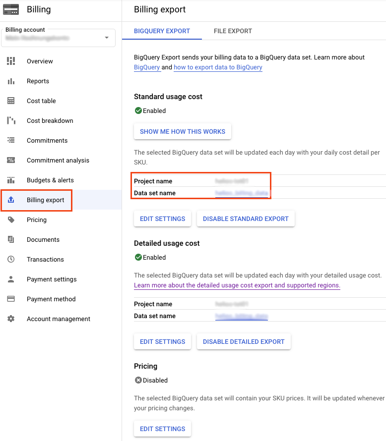
Task: Click the Data set name label under Detailed usage cost
Action: (155, 316)
